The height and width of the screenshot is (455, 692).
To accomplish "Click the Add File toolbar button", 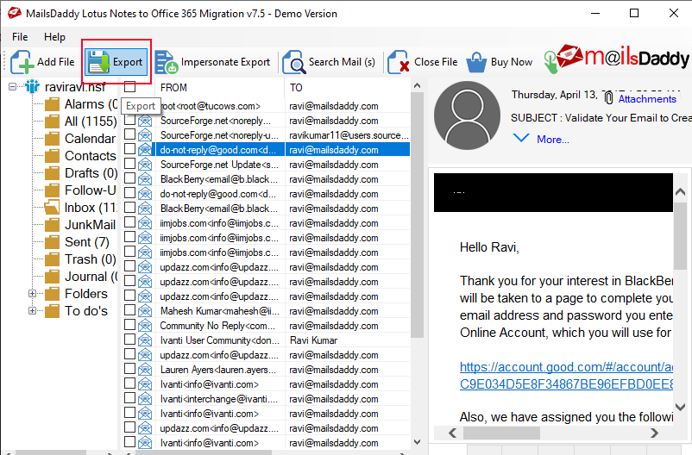I will pyautogui.click(x=43, y=62).
